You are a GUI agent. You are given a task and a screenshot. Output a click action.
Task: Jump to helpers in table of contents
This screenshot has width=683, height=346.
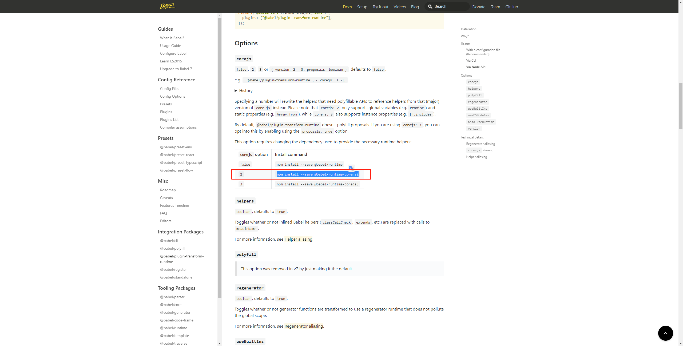point(474,89)
